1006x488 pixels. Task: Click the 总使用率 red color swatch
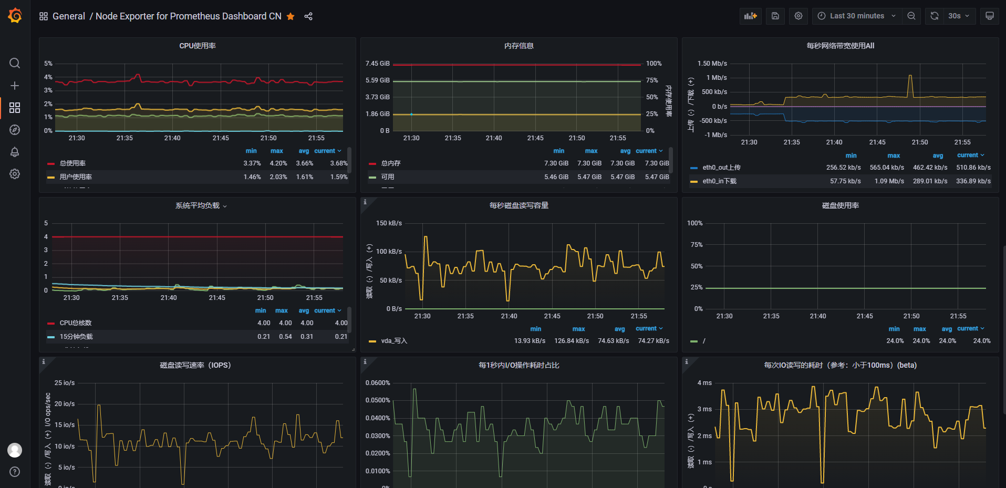[51, 163]
